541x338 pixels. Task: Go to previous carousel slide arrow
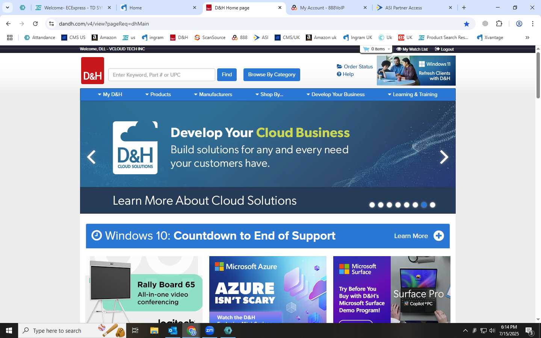(x=91, y=157)
